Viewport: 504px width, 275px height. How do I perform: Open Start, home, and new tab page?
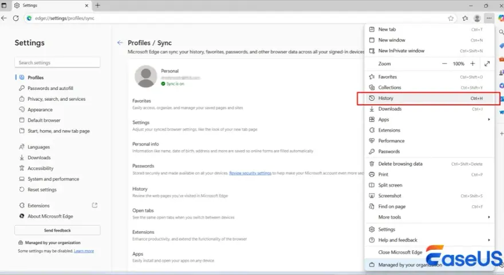[x=58, y=131]
